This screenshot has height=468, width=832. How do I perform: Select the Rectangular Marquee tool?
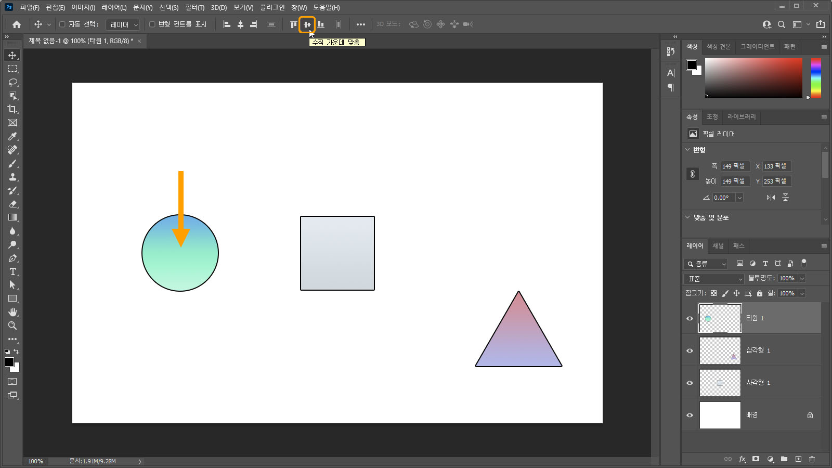tap(12, 69)
